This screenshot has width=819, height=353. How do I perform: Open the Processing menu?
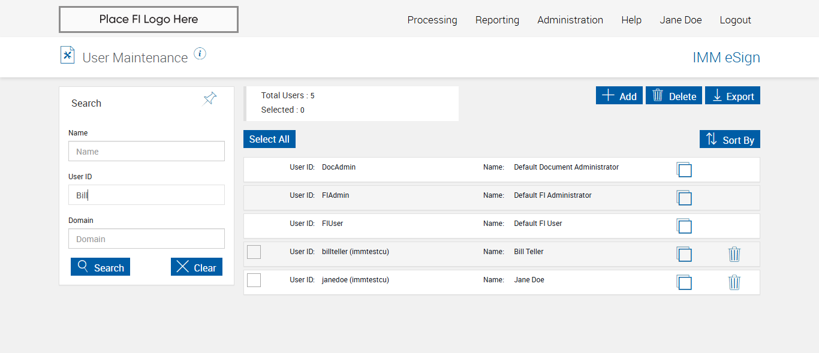(432, 20)
